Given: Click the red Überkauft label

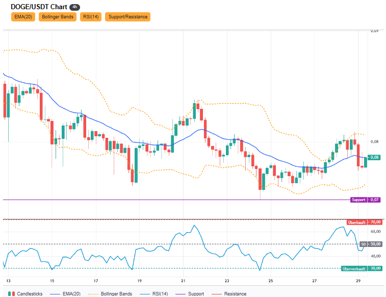Looking at the screenshot, I should [357, 222].
